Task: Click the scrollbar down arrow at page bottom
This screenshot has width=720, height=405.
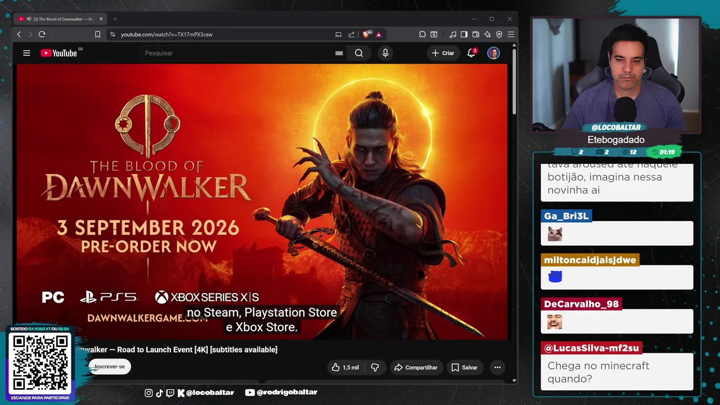Action: coord(514,381)
